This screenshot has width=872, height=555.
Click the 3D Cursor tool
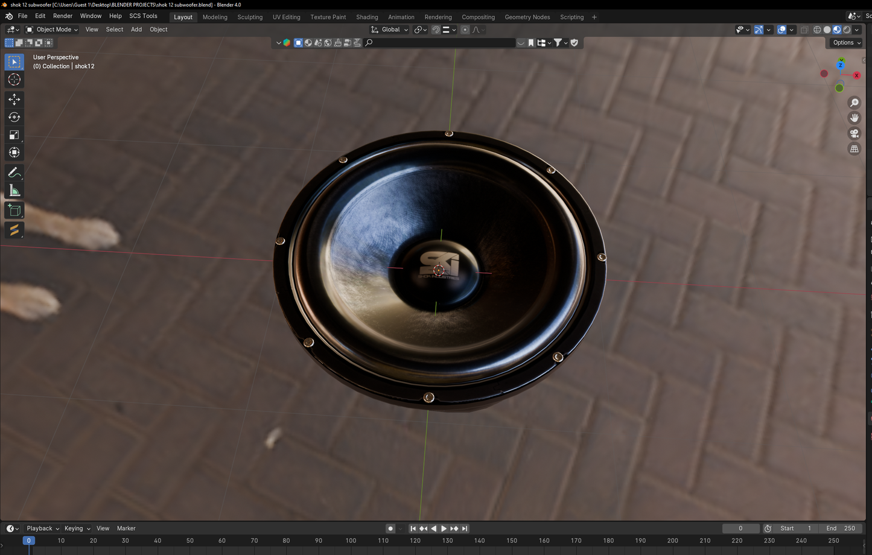(x=14, y=80)
